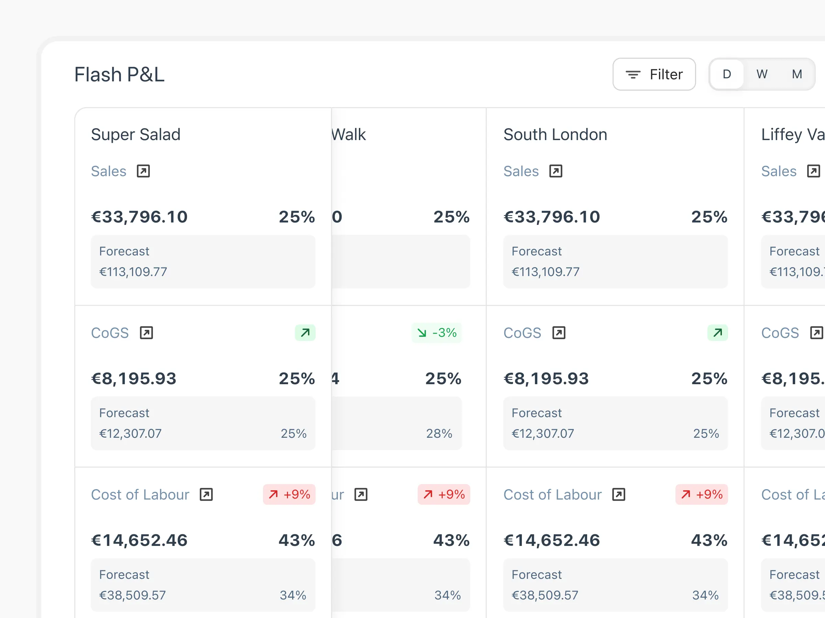
Task: Open Liffey Valley Sales external link icon
Action: point(813,171)
